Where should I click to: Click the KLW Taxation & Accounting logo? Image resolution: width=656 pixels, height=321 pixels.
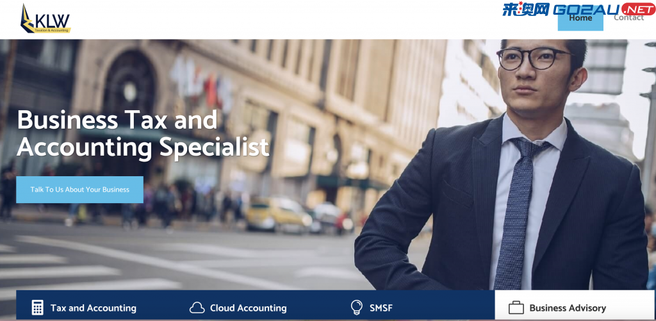45,19
